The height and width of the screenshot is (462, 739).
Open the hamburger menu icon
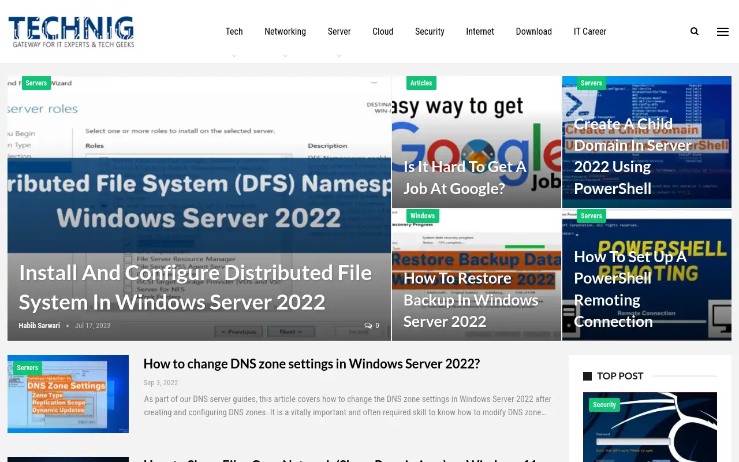723,32
